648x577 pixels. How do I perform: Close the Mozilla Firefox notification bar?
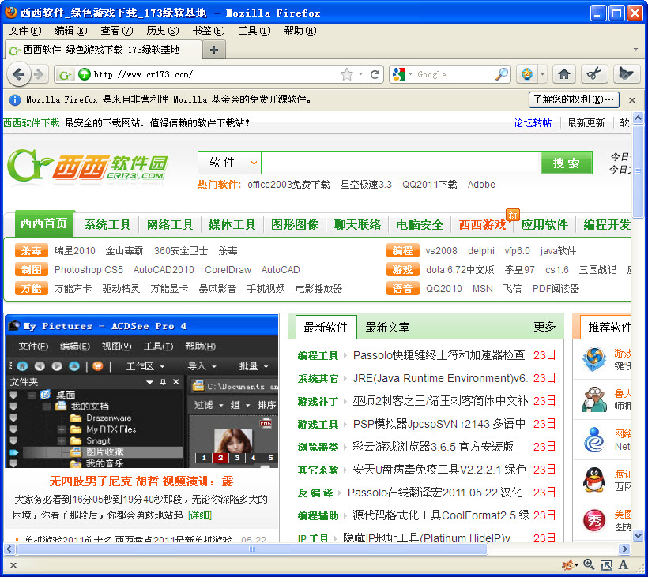click(631, 100)
